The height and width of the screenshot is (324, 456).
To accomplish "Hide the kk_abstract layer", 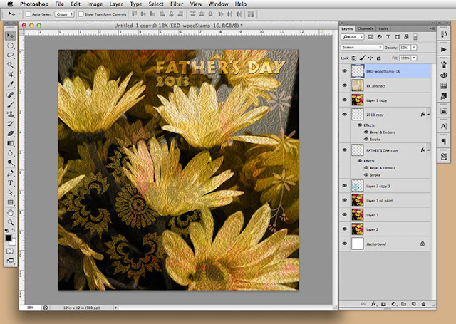I will click(346, 85).
